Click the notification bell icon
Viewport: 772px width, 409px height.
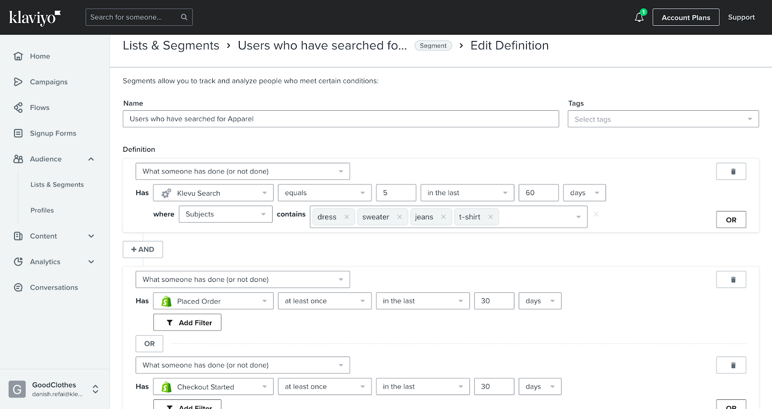click(x=639, y=17)
